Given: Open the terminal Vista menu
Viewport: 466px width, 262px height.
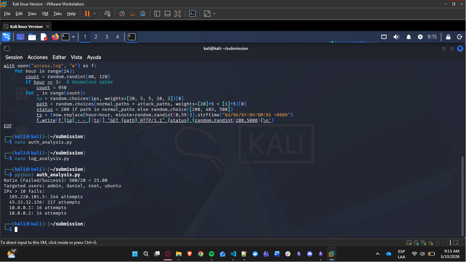Looking at the screenshot, I should pyautogui.click(x=76, y=57).
